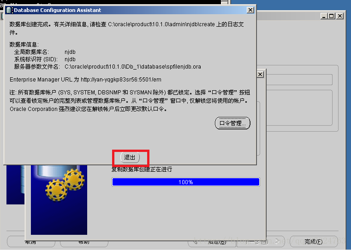The height and width of the screenshot is (250, 351).
Task: Click SID value njdb
Action: [70, 59]
